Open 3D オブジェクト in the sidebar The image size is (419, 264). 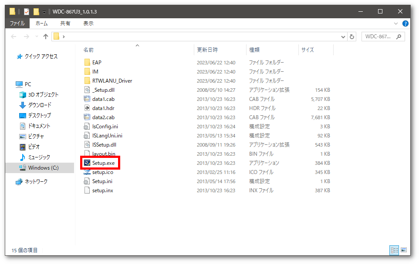39,94
